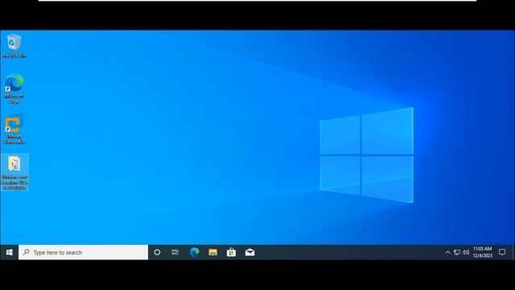Show hidden system tray icons chevron
Screen dimensions: 515x290
point(447,252)
